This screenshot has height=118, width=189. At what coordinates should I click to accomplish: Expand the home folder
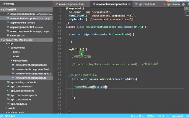coord(11,52)
